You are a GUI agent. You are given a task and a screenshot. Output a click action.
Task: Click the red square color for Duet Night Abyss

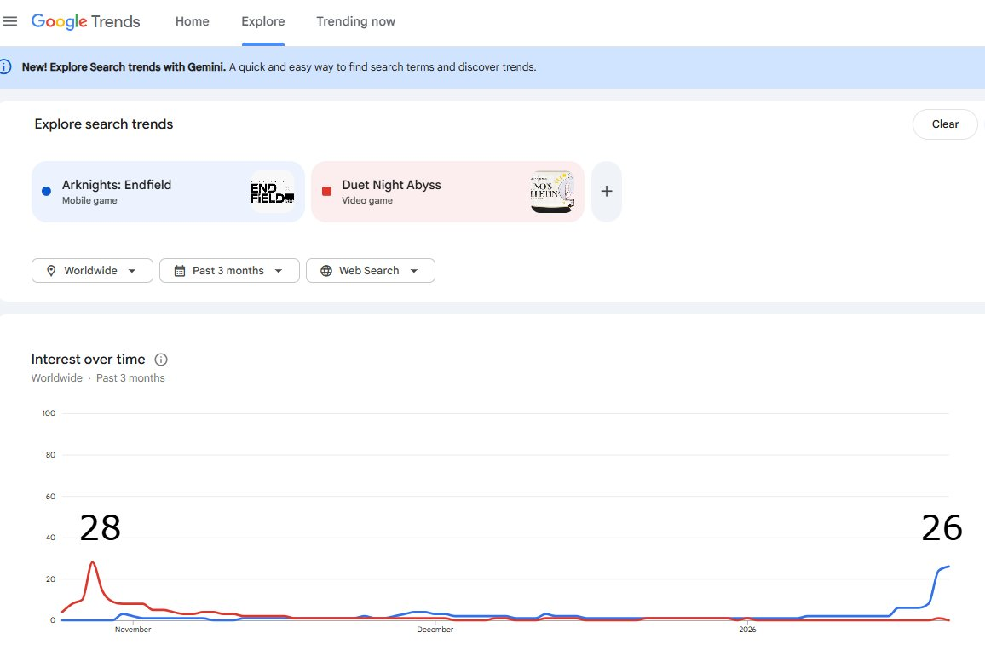(x=326, y=192)
